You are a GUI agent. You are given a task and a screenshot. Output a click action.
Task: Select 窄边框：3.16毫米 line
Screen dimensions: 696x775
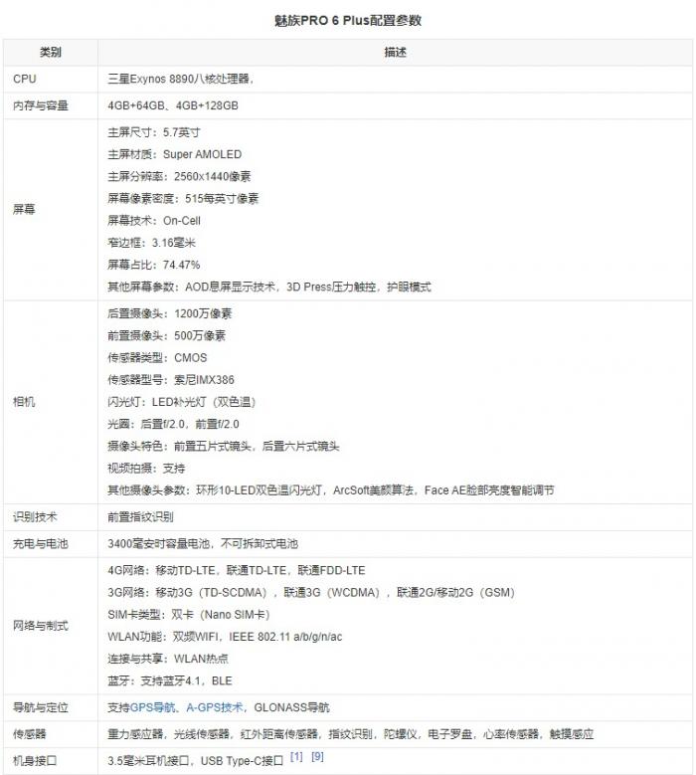click(x=152, y=243)
